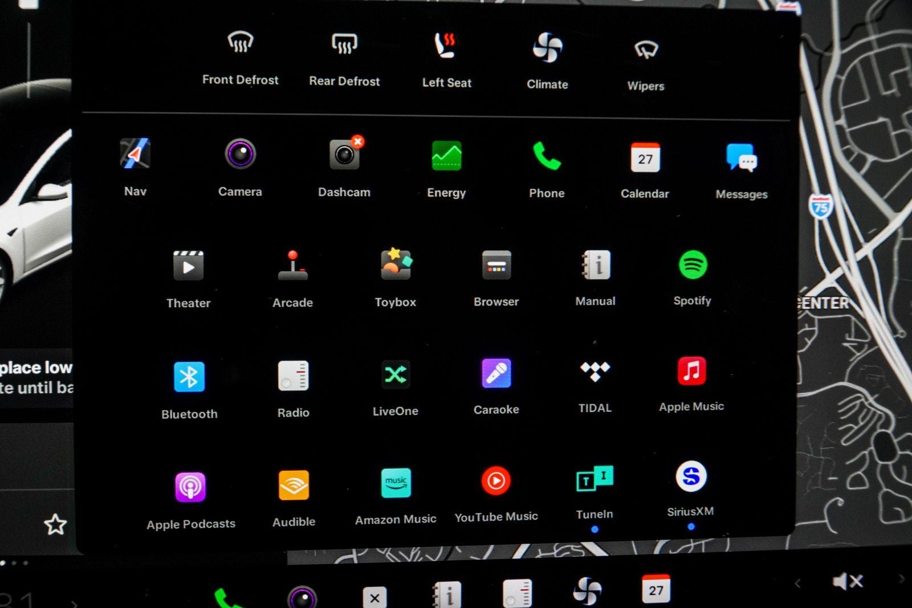The width and height of the screenshot is (912, 608).
Task: Launch Spotify from the app grid
Action: coord(693,266)
